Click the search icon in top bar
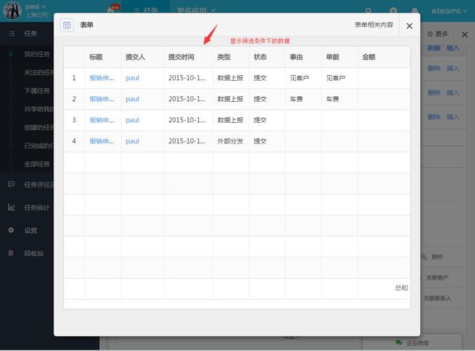 (368, 11)
